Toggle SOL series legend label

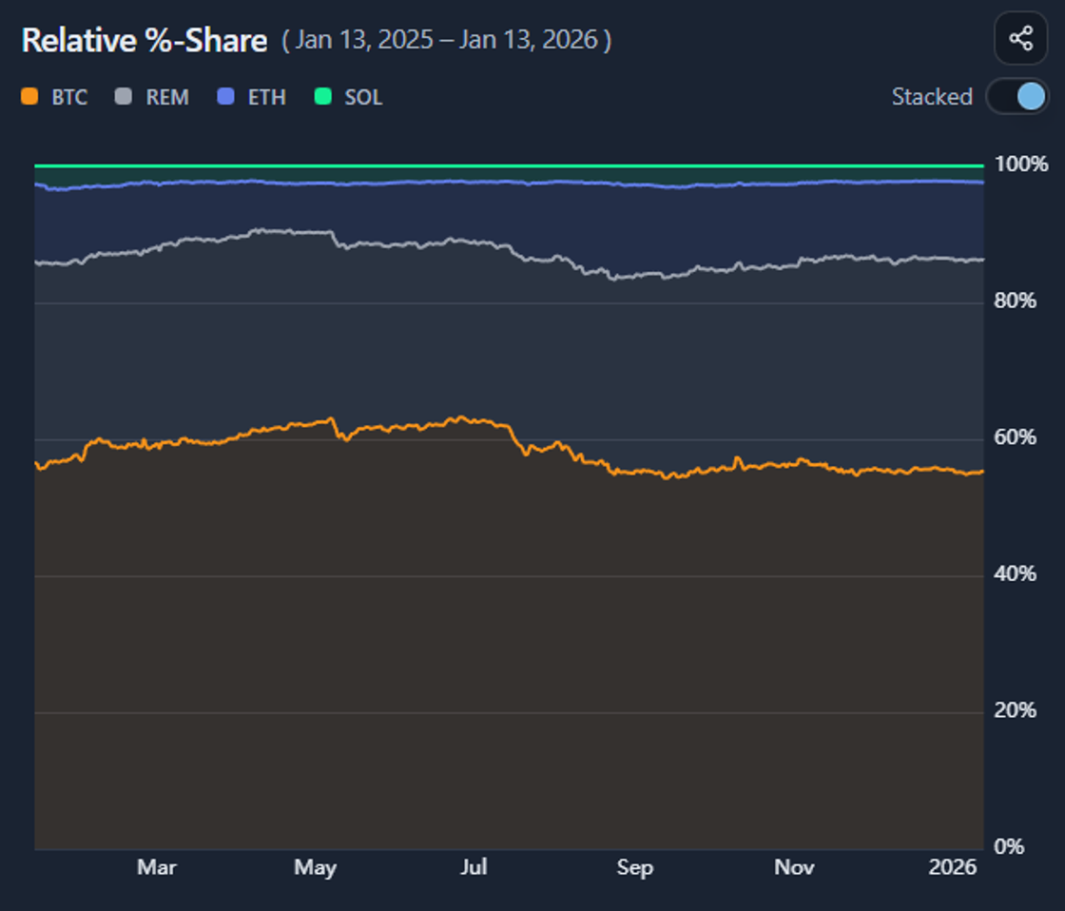click(363, 97)
